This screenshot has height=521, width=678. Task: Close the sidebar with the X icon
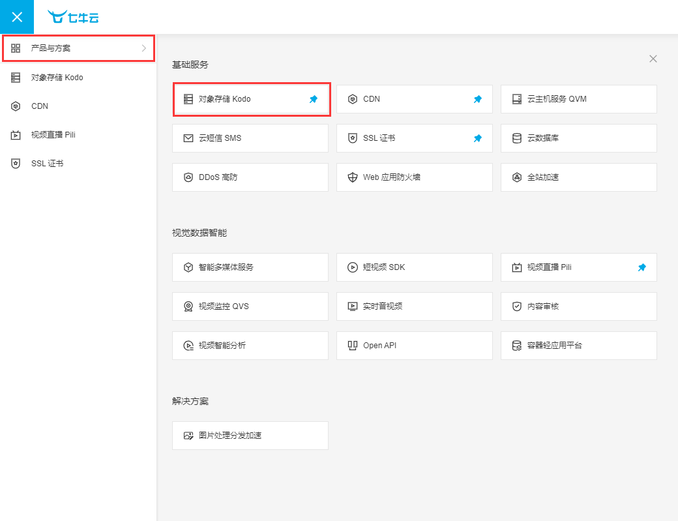[x=17, y=17]
